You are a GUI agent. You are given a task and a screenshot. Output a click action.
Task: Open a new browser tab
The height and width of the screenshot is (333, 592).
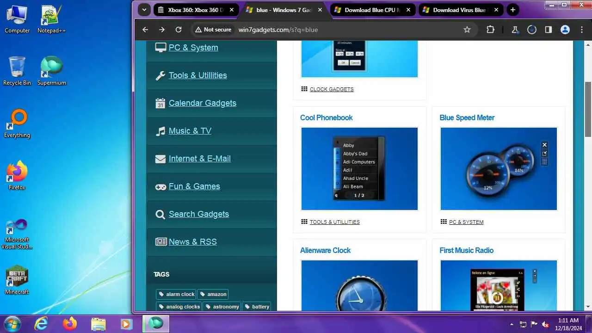point(512,10)
